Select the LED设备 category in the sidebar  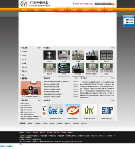pos(24,63)
